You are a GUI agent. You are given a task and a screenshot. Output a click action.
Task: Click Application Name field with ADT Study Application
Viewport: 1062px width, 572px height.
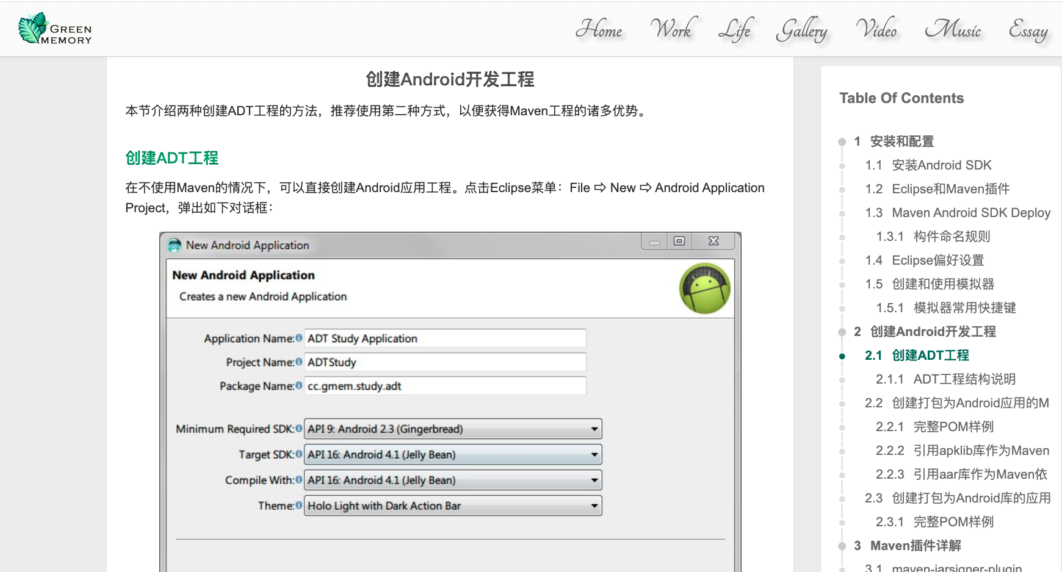point(445,338)
